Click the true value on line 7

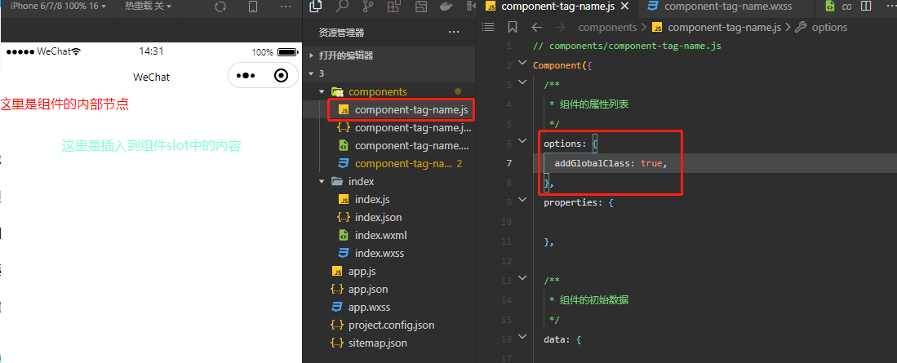[x=651, y=163]
